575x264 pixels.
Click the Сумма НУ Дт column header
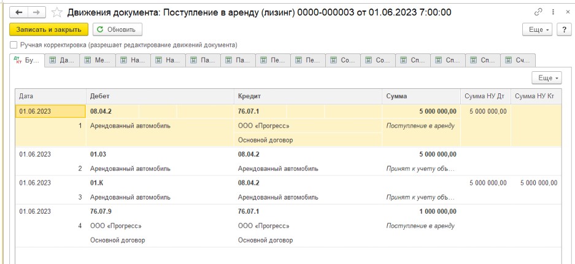[x=486, y=96]
